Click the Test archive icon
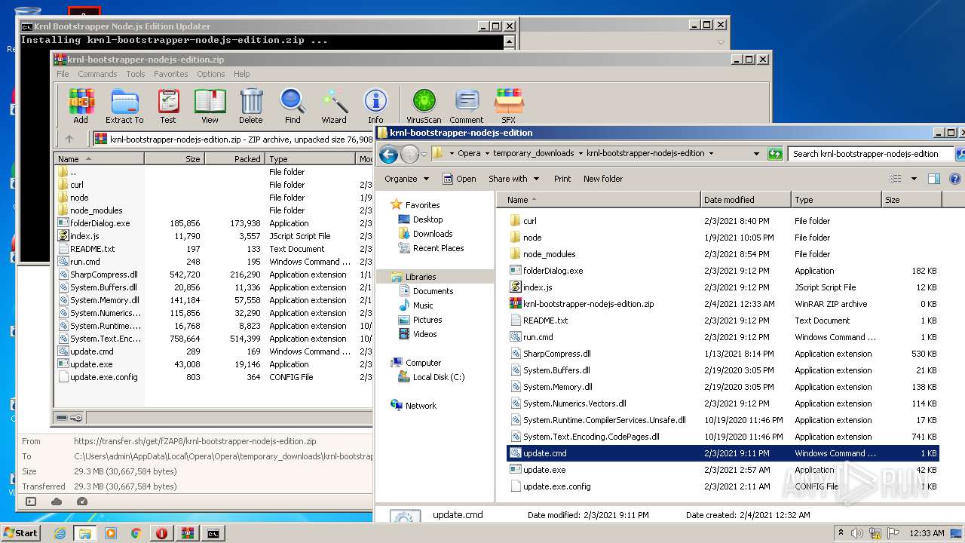This screenshot has height=543, width=965. point(168,106)
